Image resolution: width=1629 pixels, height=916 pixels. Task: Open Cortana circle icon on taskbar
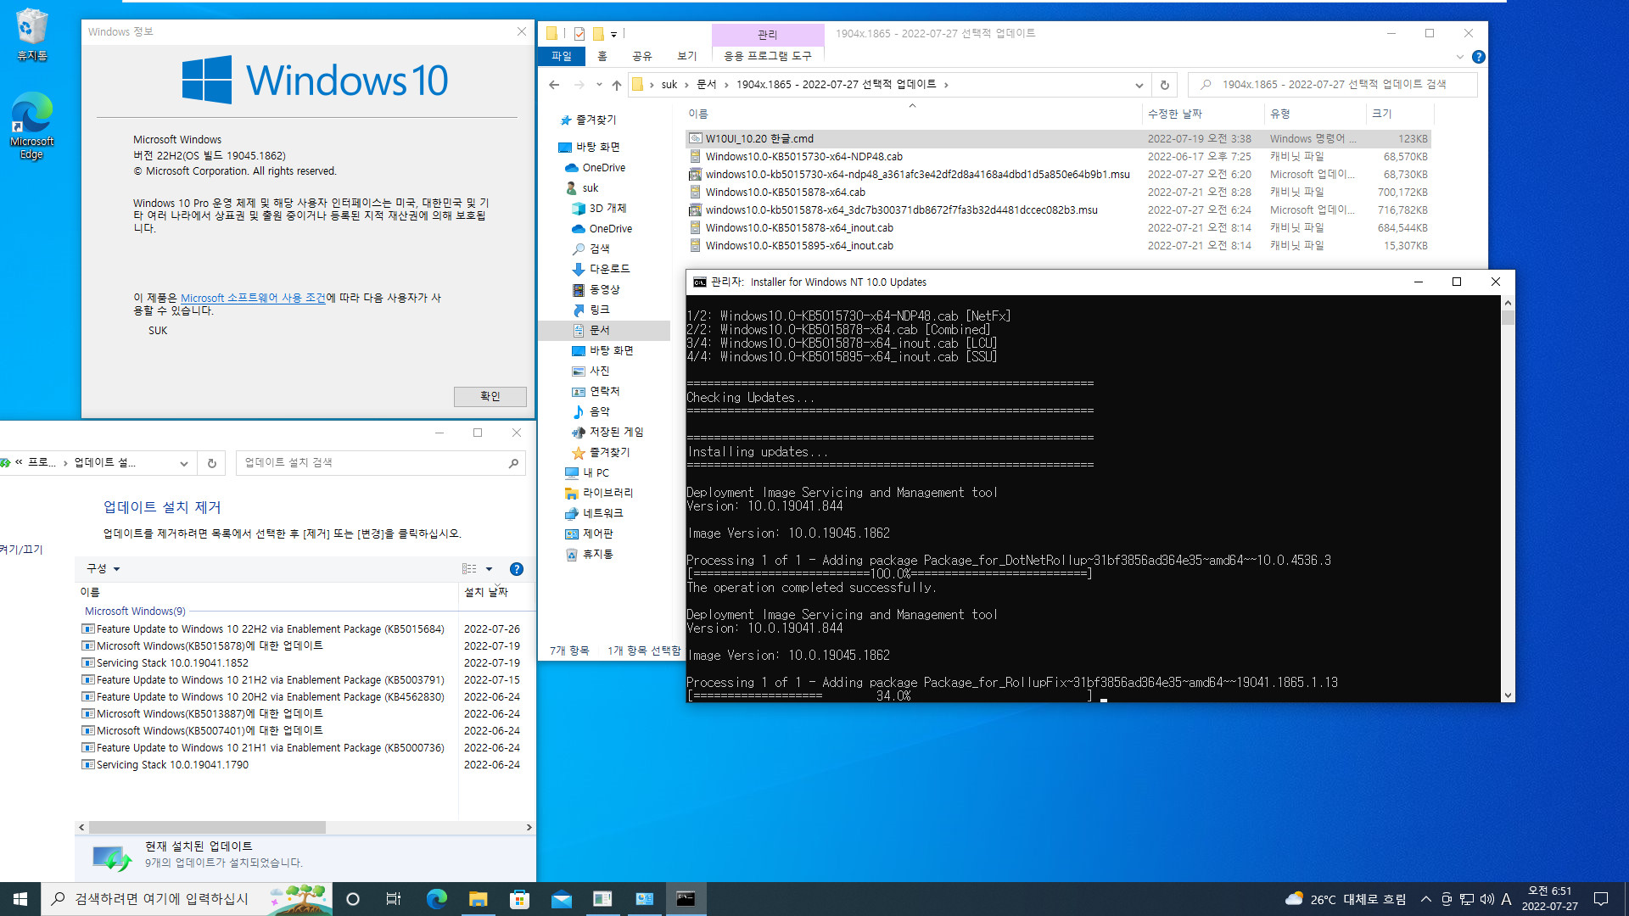353,899
